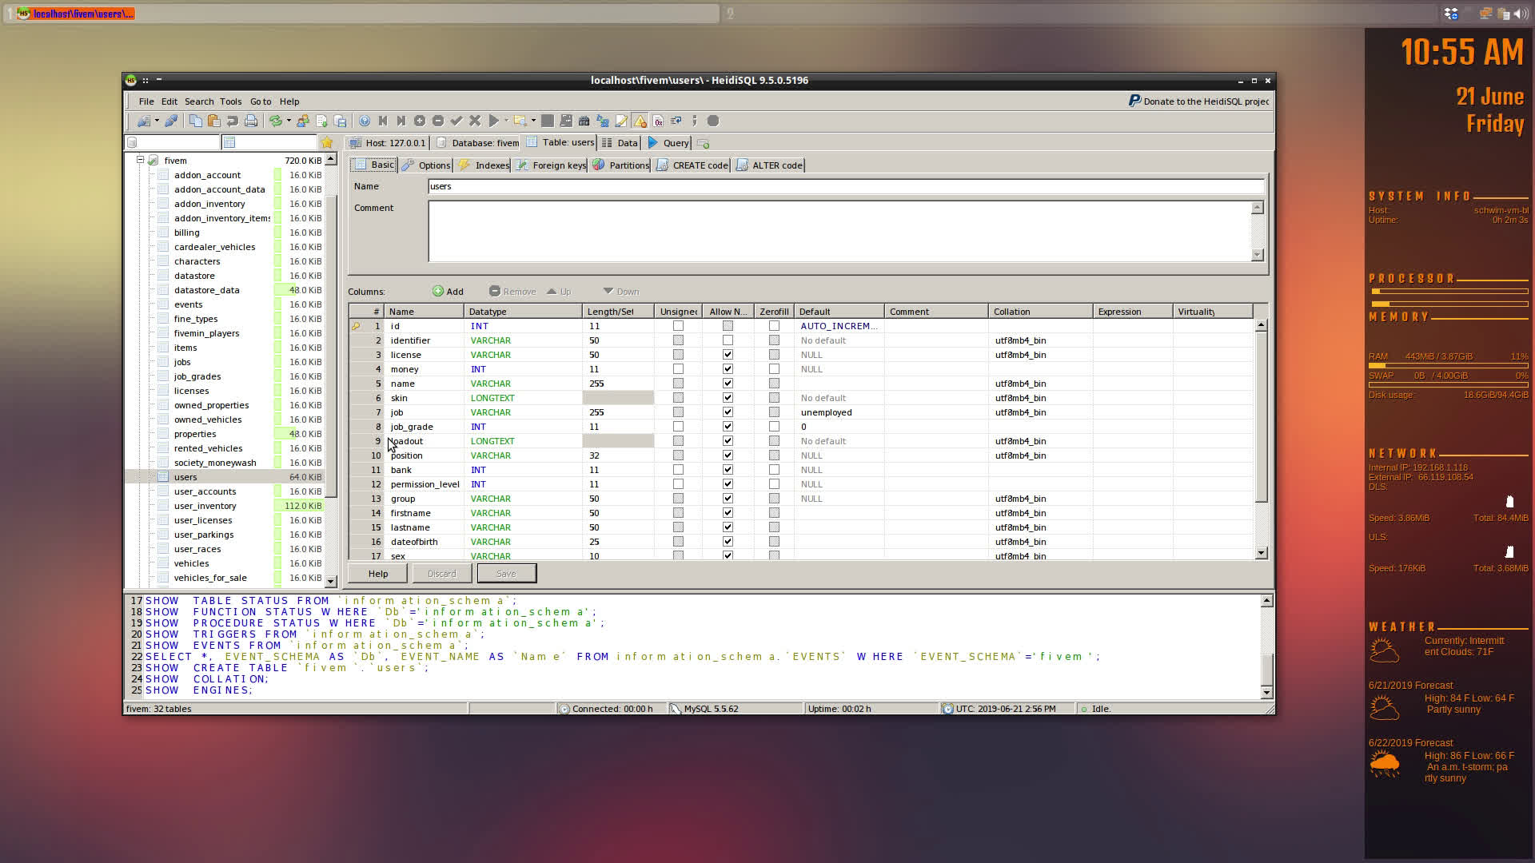Click the Add column button

click(x=448, y=292)
